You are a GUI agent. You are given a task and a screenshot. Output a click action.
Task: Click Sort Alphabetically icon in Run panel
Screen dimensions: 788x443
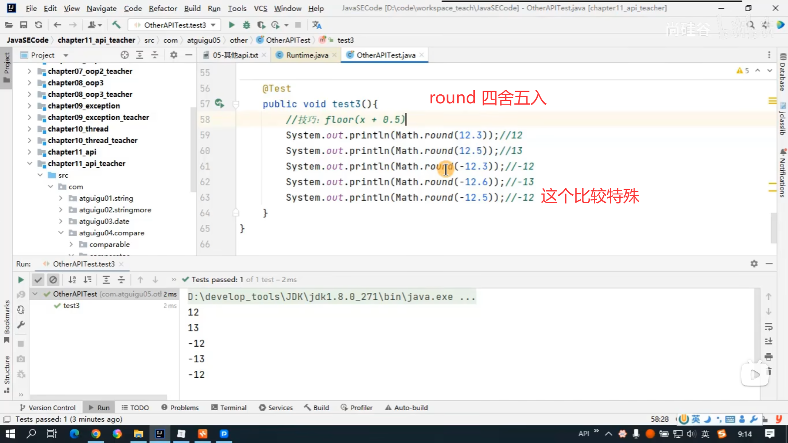click(72, 280)
